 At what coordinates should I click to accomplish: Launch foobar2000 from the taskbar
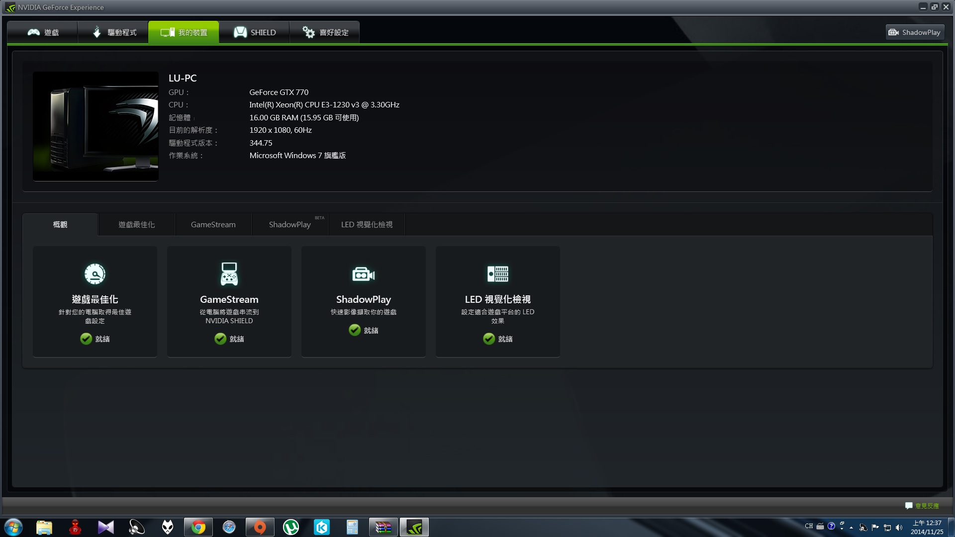point(168,527)
